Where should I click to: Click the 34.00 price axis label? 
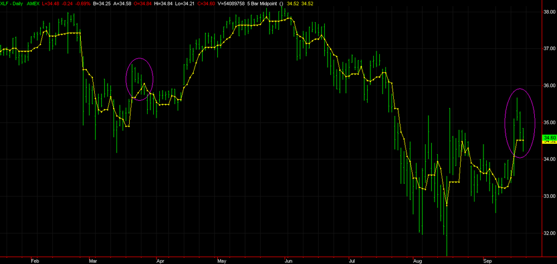(x=550, y=159)
